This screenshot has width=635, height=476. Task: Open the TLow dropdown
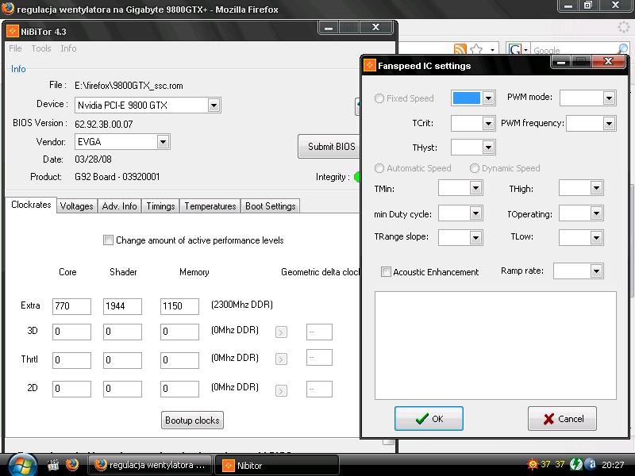[x=596, y=237]
